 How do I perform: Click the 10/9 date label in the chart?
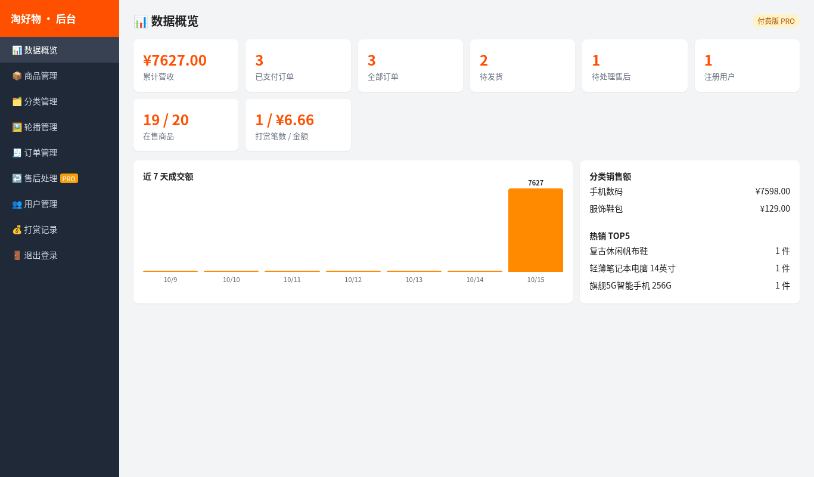(170, 280)
